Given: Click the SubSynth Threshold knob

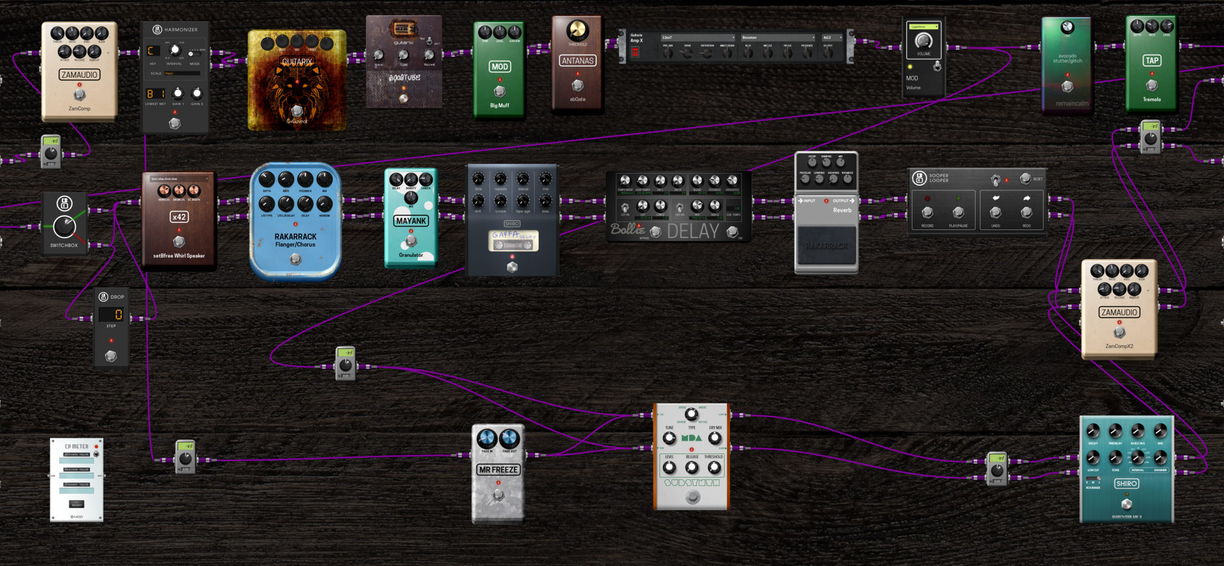Looking at the screenshot, I should (x=714, y=467).
